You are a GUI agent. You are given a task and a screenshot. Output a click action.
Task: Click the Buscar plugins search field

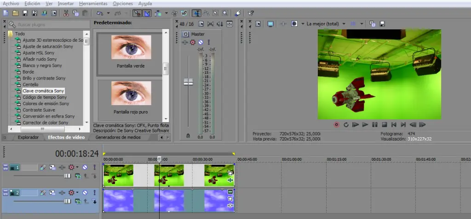pyautogui.click(x=49, y=24)
